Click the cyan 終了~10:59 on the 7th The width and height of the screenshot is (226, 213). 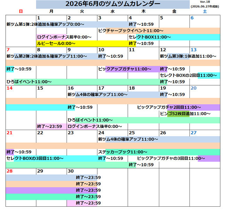[19, 69]
